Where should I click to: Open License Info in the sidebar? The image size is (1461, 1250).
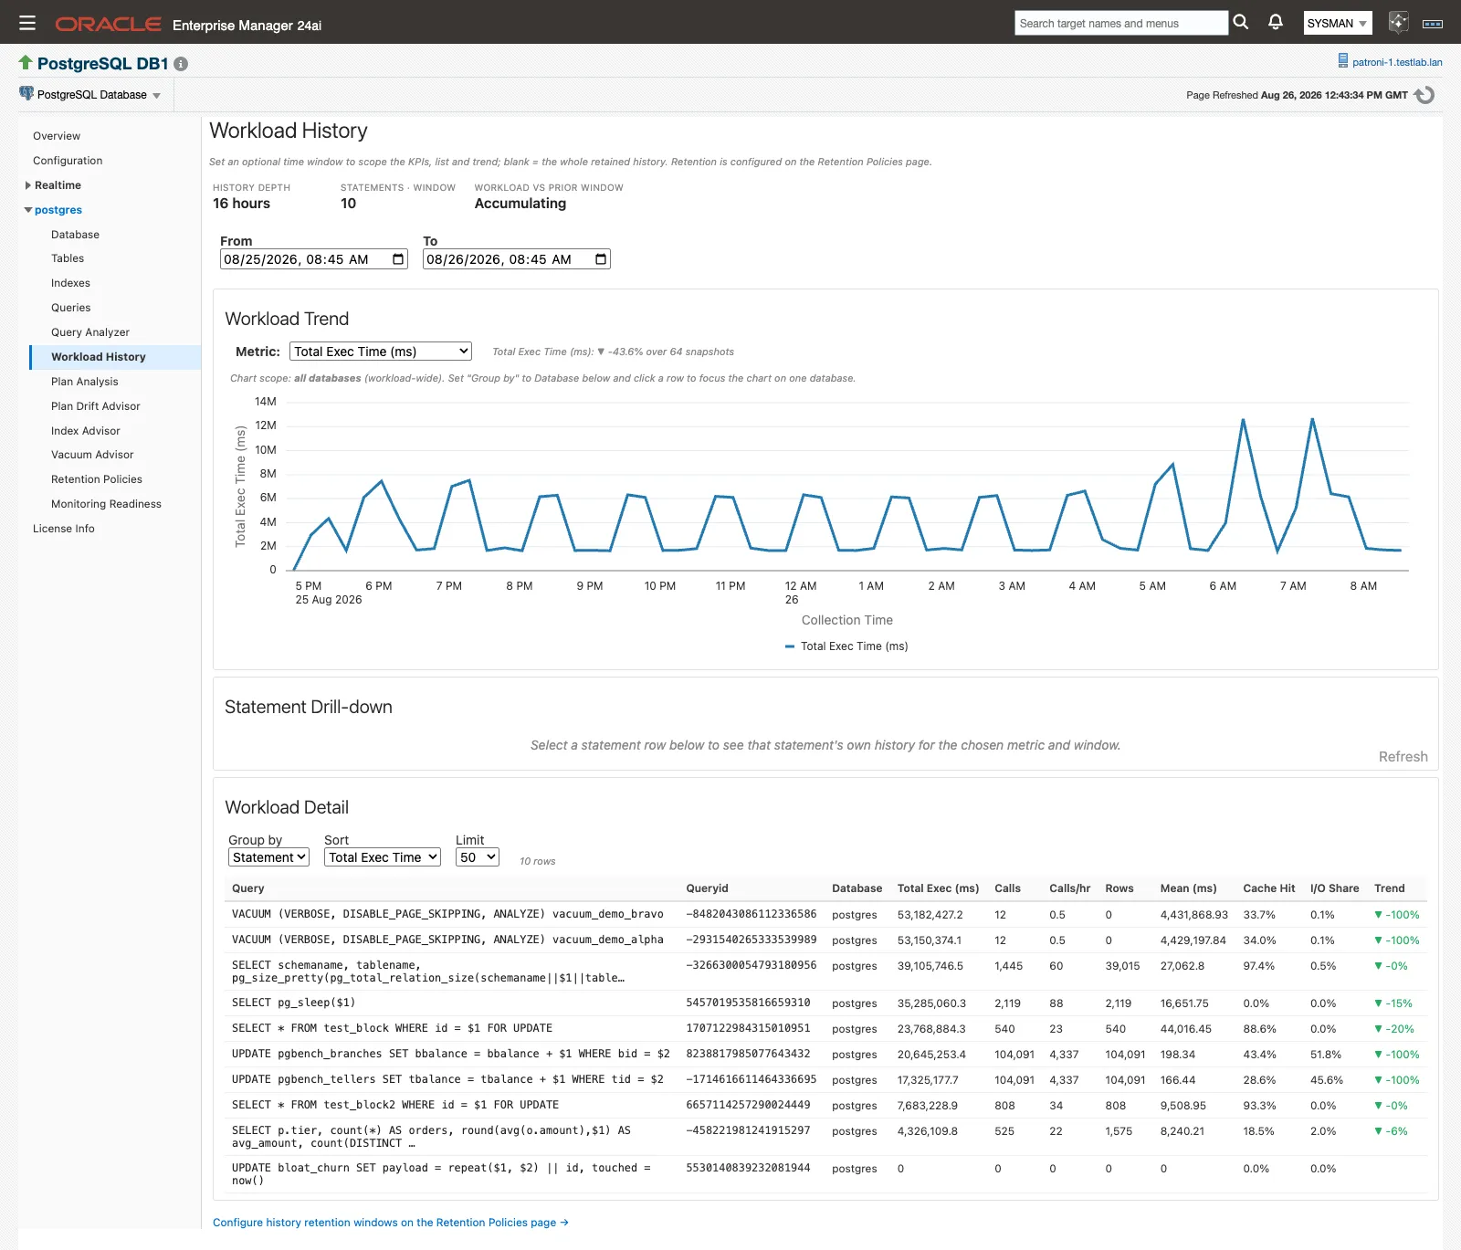64,529
